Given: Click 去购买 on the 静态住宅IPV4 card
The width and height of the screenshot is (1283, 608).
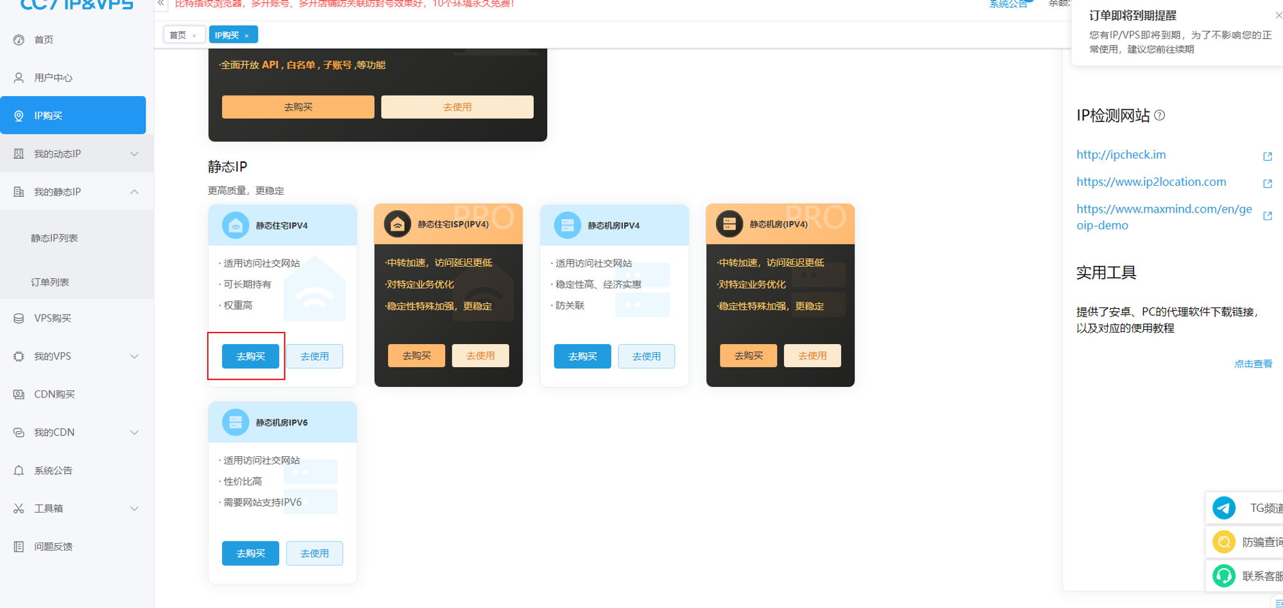Looking at the screenshot, I should [x=250, y=356].
